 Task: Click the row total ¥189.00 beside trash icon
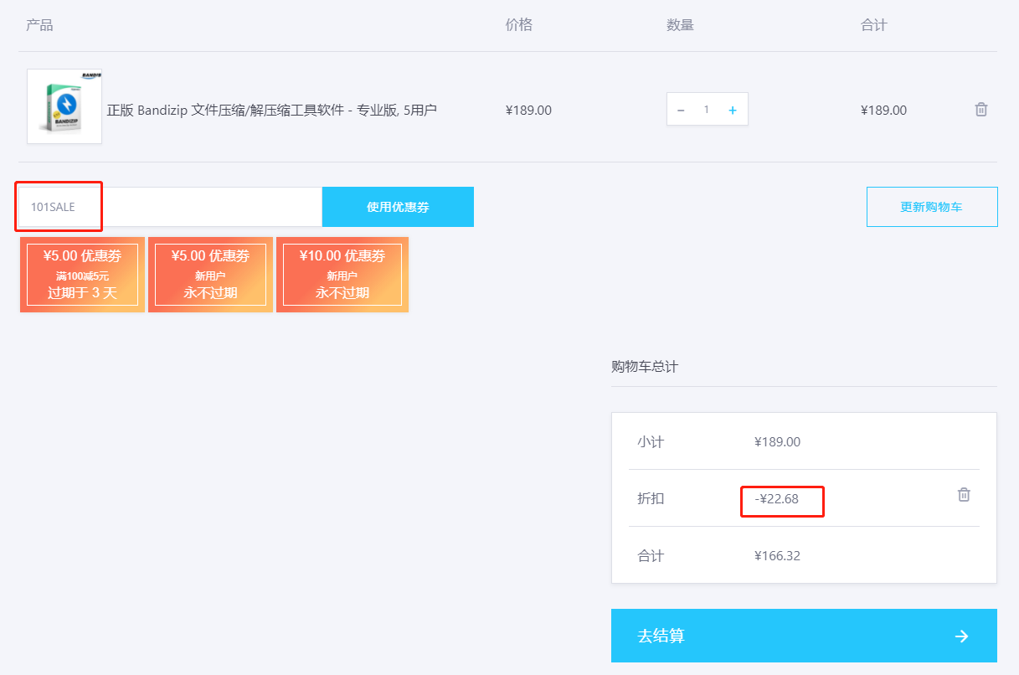click(883, 110)
